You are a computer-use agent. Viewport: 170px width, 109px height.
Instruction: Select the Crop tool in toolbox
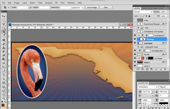[4, 32]
